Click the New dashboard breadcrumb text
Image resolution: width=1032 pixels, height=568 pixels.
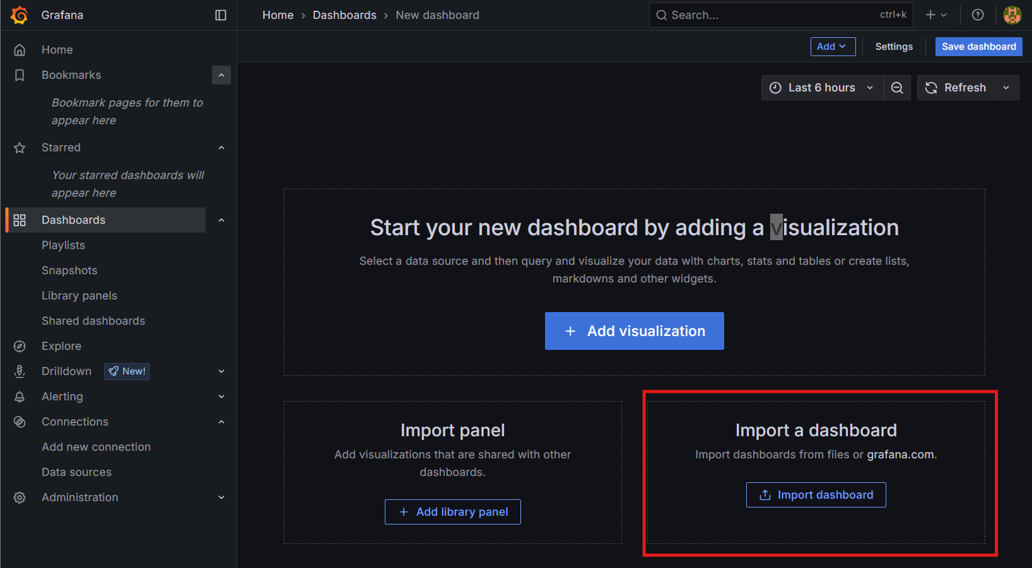437,15
